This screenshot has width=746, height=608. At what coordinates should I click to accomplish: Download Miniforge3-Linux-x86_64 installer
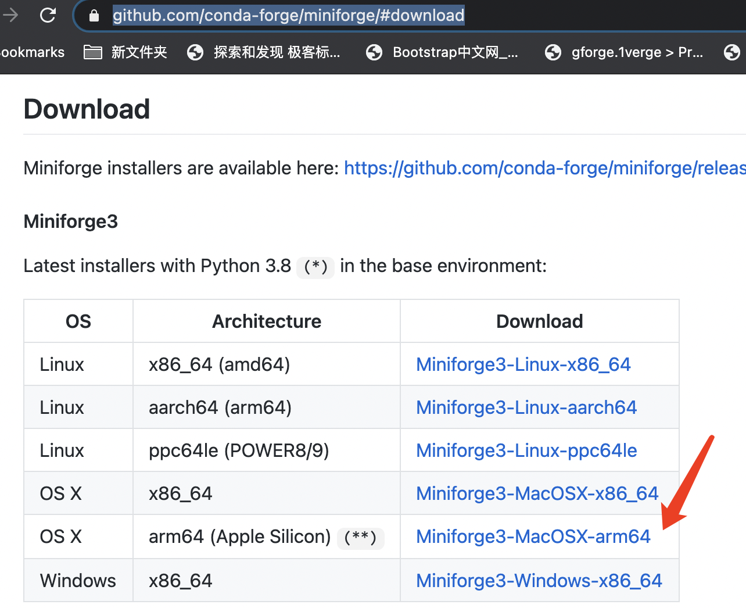coord(522,364)
